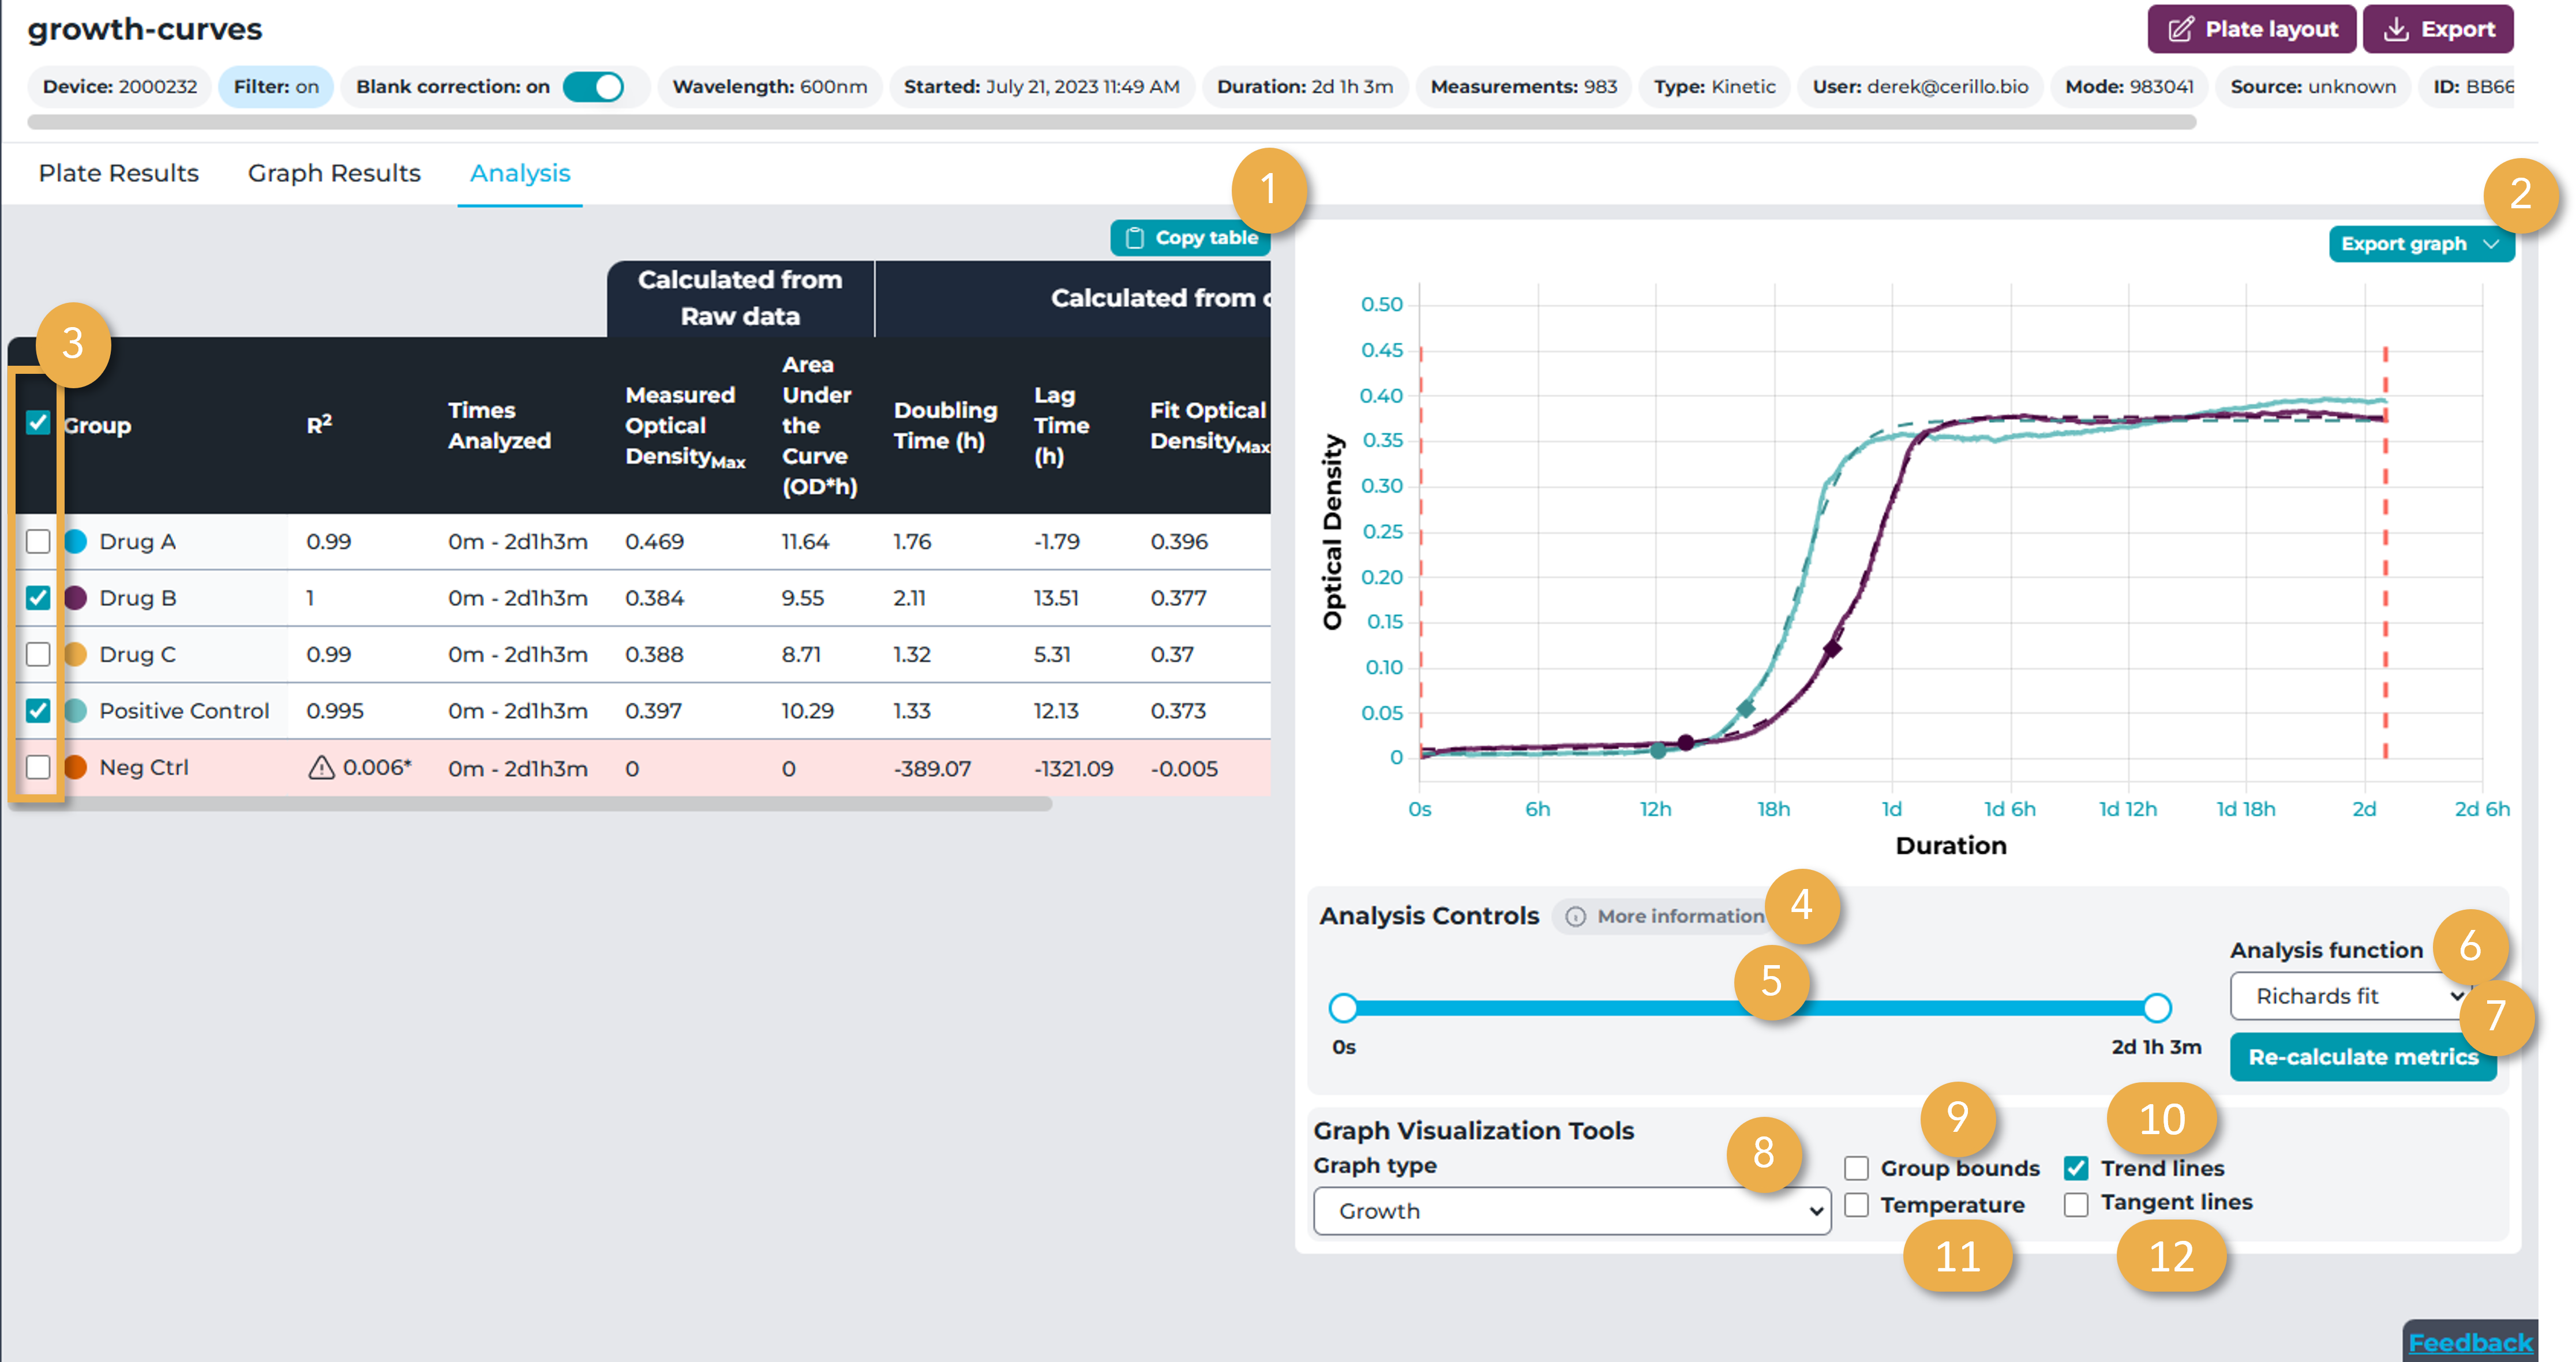Enable the Tangent lines checkbox
This screenshot has height=1362, width=2576.
coord(2076,1204)
